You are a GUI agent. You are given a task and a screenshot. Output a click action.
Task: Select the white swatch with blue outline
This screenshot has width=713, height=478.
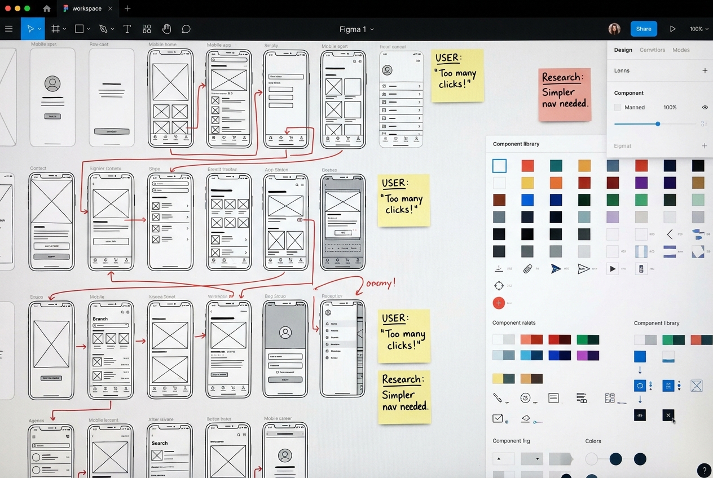(x=499, y=166)
